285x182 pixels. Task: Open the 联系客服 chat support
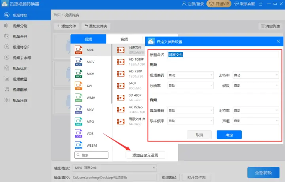coord(245,4)
